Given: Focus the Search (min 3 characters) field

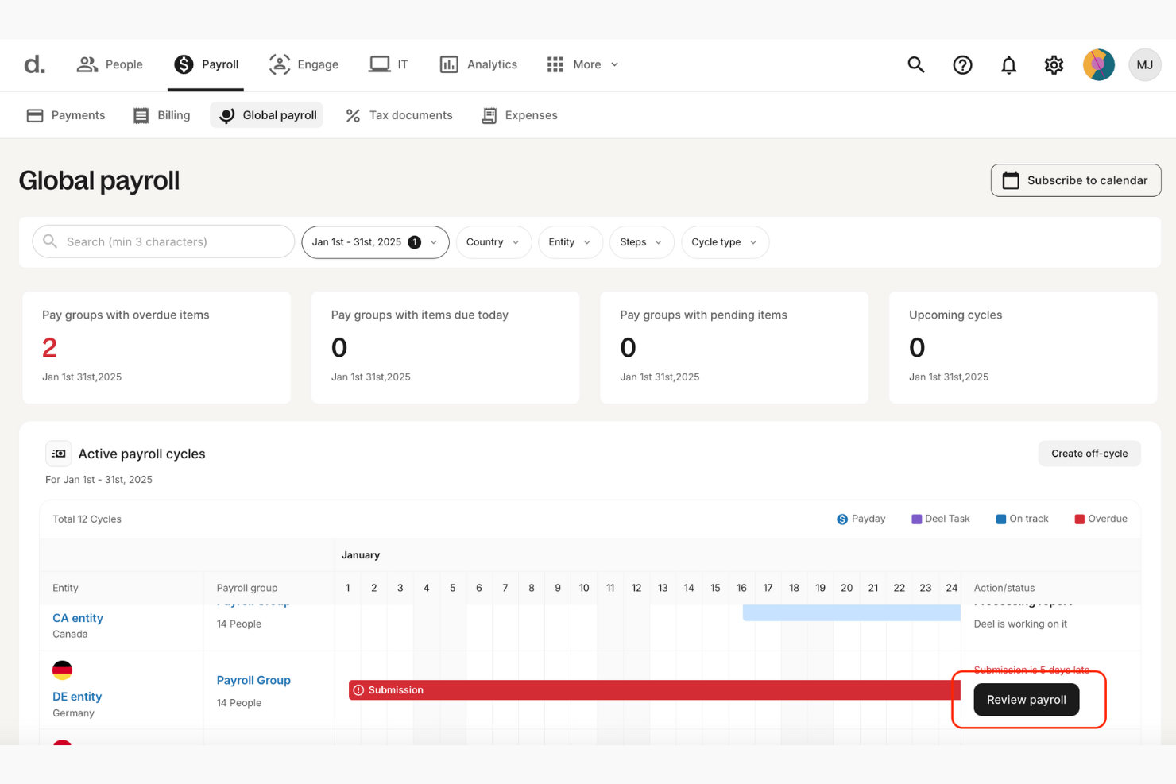Looking at the screenshot, I should click(163, 241).
